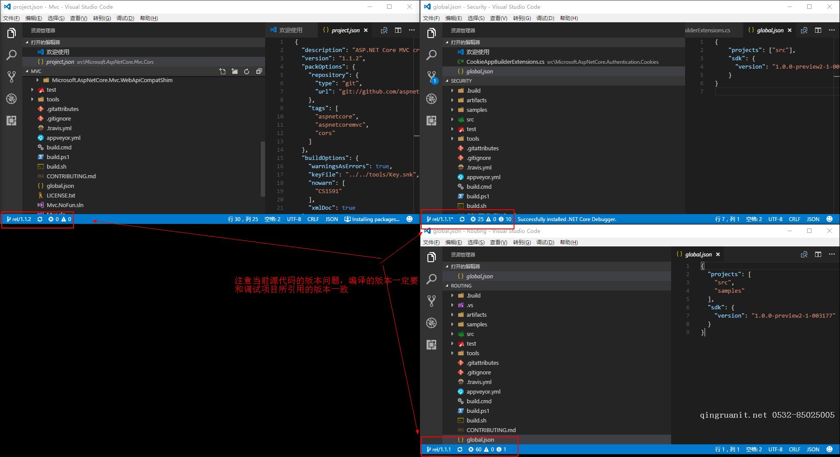Open Search view in the Mvc window
Screen dimensions: 840x457
[x=11, y=55]
